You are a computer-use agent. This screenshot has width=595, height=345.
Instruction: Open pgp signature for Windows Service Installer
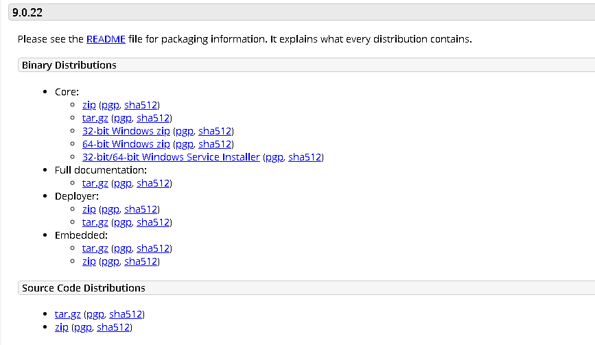275,157
